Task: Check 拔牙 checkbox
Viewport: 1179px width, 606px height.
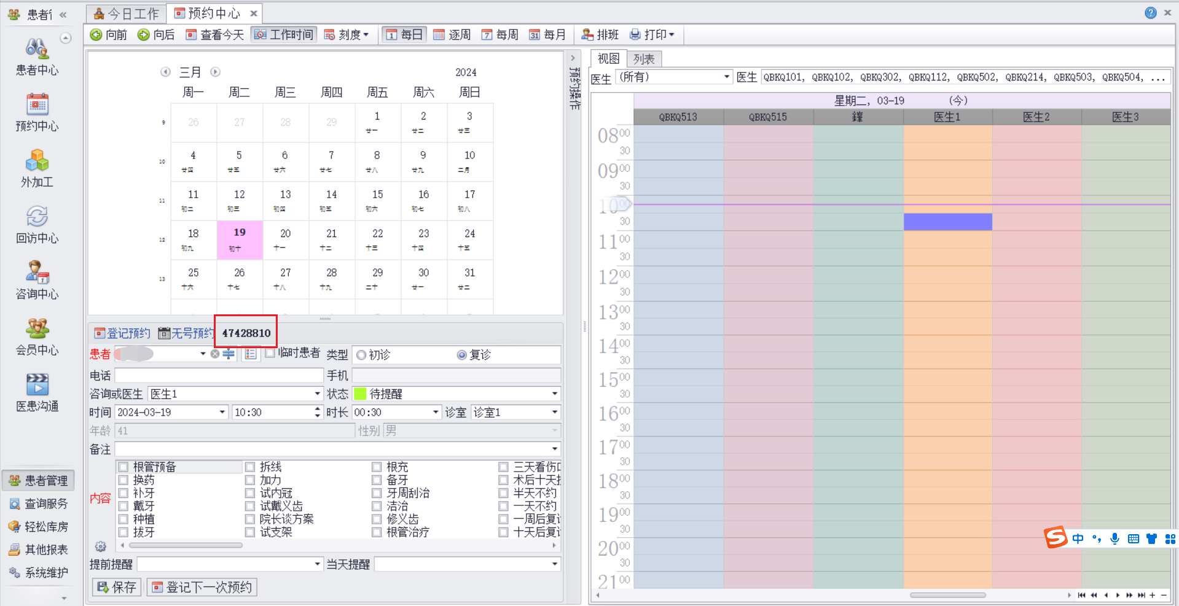Action: coord(123,532)
